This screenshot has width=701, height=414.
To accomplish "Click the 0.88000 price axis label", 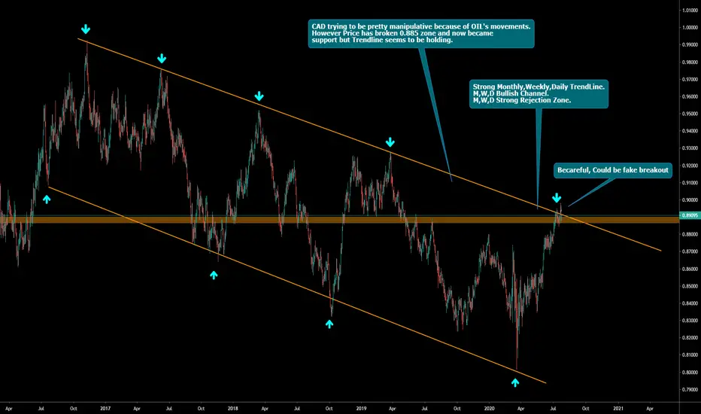I will pyautogui.click(x=690, y=235).
